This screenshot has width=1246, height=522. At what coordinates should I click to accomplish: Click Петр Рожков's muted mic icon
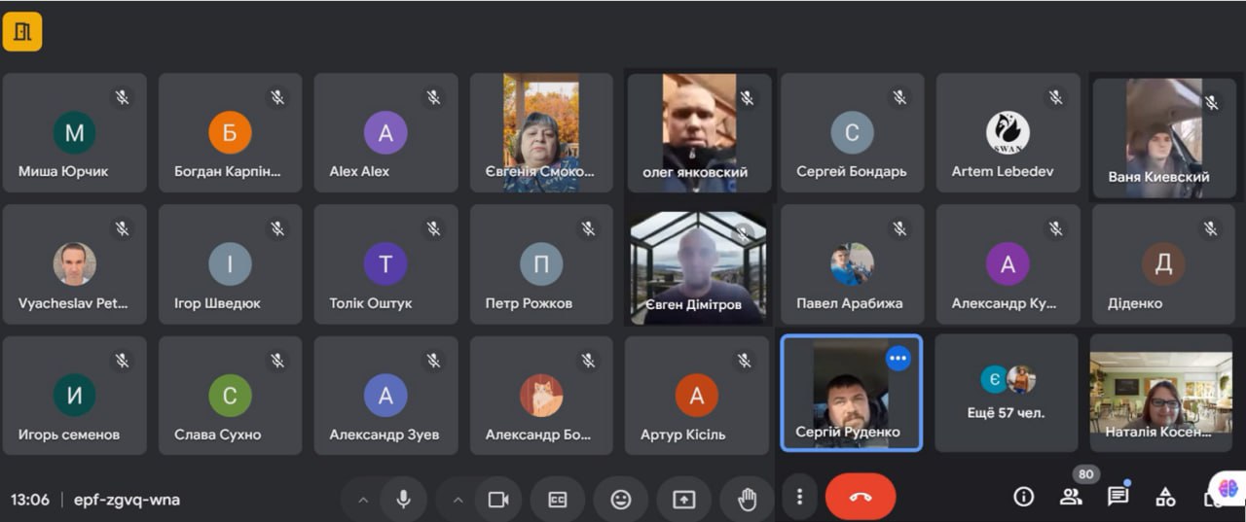pyautogui.click(x=588, y=228)
